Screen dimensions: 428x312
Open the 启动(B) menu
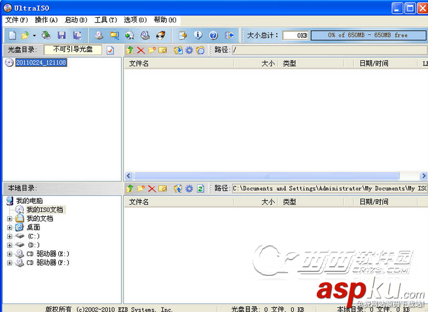[76, 20]
